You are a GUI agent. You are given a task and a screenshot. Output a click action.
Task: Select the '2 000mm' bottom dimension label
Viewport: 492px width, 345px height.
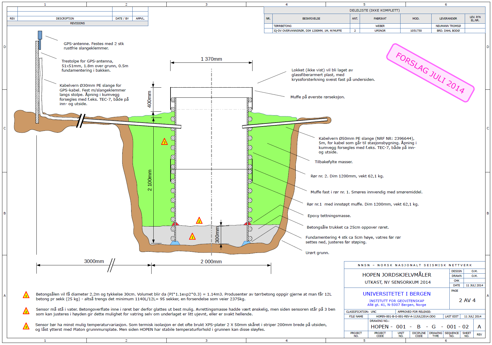[x=211, y=261]
